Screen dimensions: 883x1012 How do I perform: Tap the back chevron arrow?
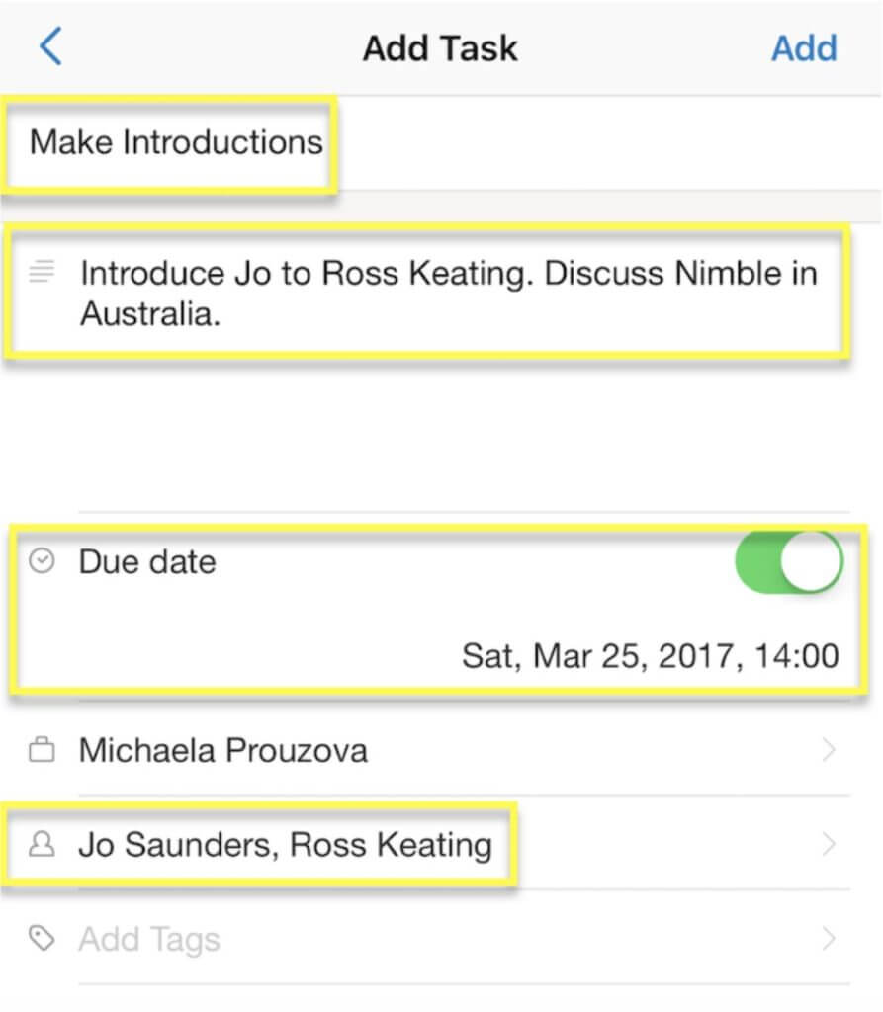click(x=51, y=46)
